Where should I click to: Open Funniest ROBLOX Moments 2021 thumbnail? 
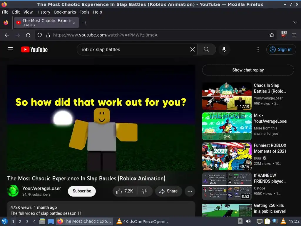[227, 156]
